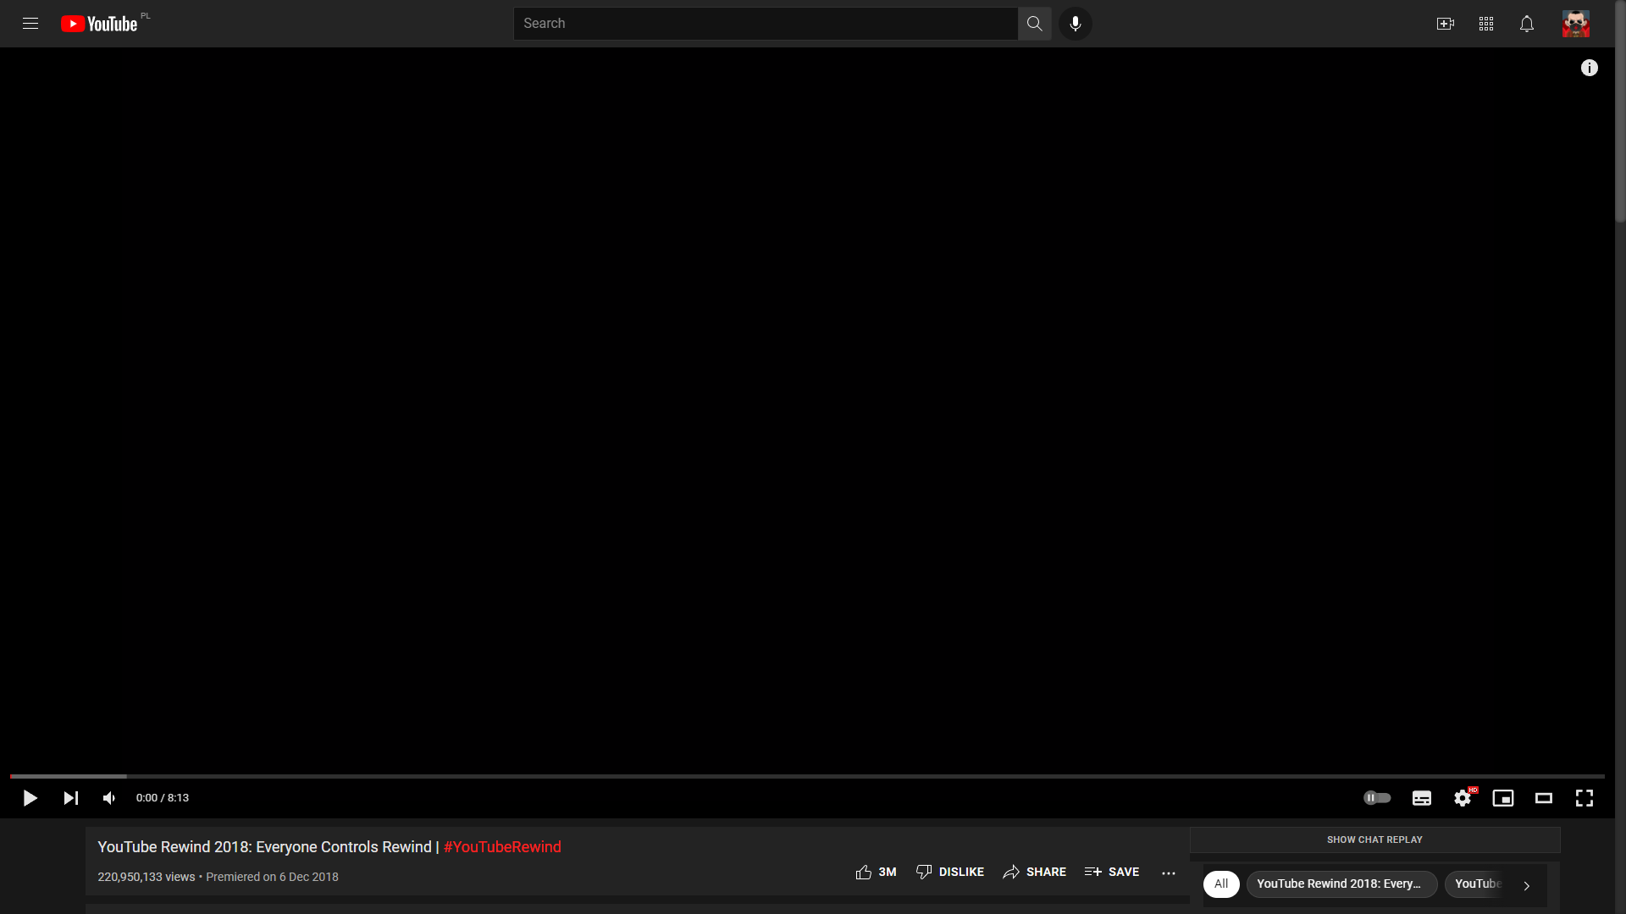Open the SHARE dialog
The width and height of the screenshot is (1626, 914).
click(1034, 872)
